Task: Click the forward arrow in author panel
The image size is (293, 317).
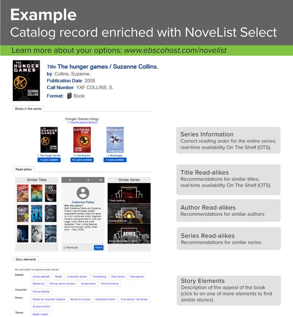Action: [88, 180]
